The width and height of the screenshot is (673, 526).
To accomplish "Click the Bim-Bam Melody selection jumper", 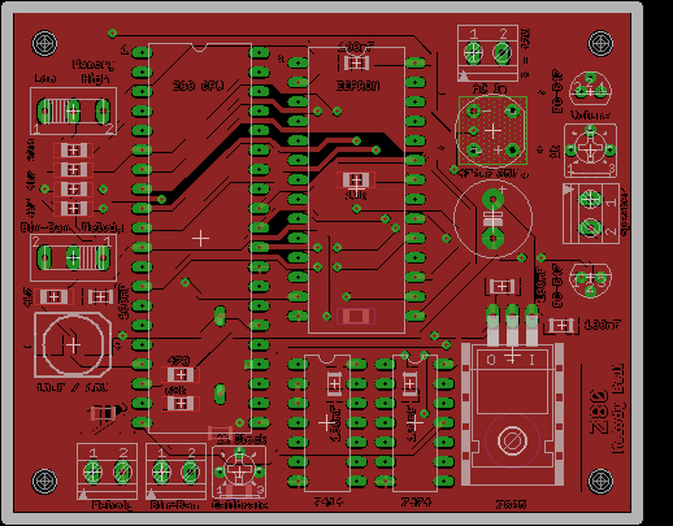I will pyautogui.click(x=73, y=258).
